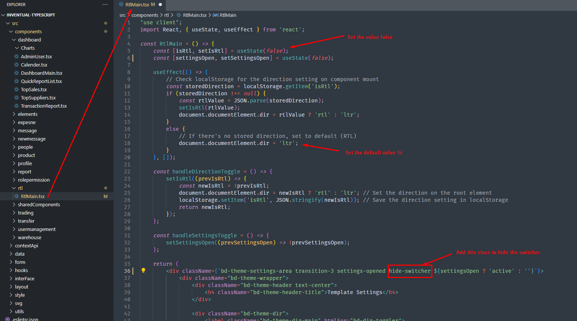Image resolution: width=577 pixels, height=321 pixels.
Task: Place cursor on 'ltr' string in line 18
Action: [x=287, y=143]
